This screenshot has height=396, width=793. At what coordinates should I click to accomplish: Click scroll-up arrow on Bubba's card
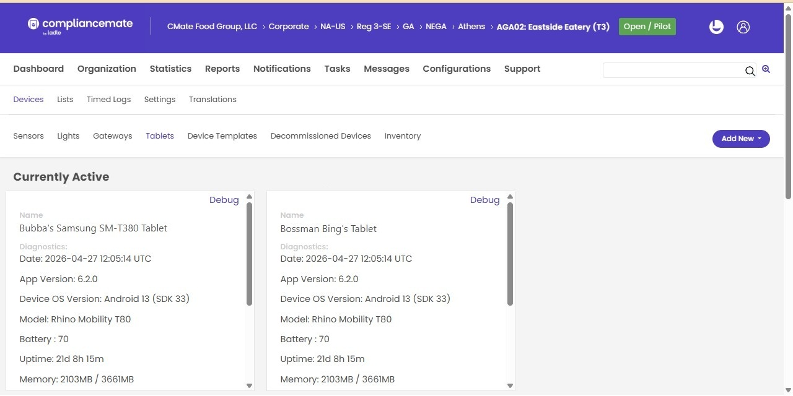(250, 197)
